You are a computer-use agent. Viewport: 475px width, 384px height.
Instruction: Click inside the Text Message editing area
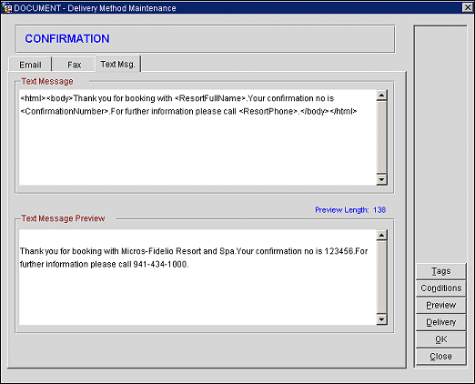point(197,137)
